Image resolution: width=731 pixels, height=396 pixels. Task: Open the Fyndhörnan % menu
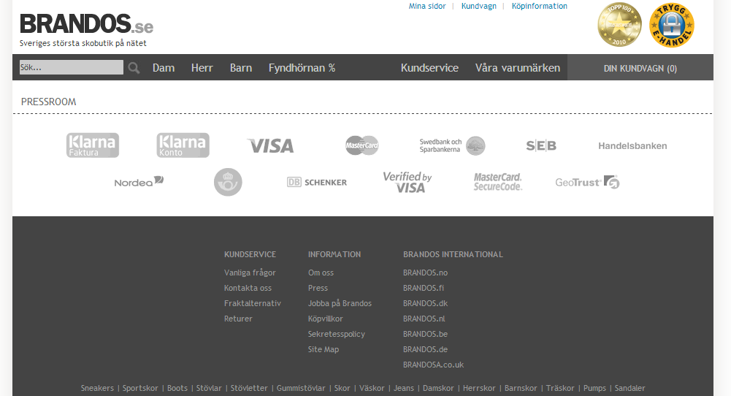tap(302, 68)
